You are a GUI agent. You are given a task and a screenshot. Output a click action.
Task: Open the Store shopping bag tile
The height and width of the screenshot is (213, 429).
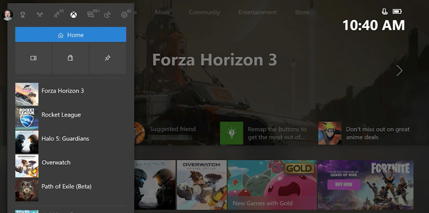[70, 59]
